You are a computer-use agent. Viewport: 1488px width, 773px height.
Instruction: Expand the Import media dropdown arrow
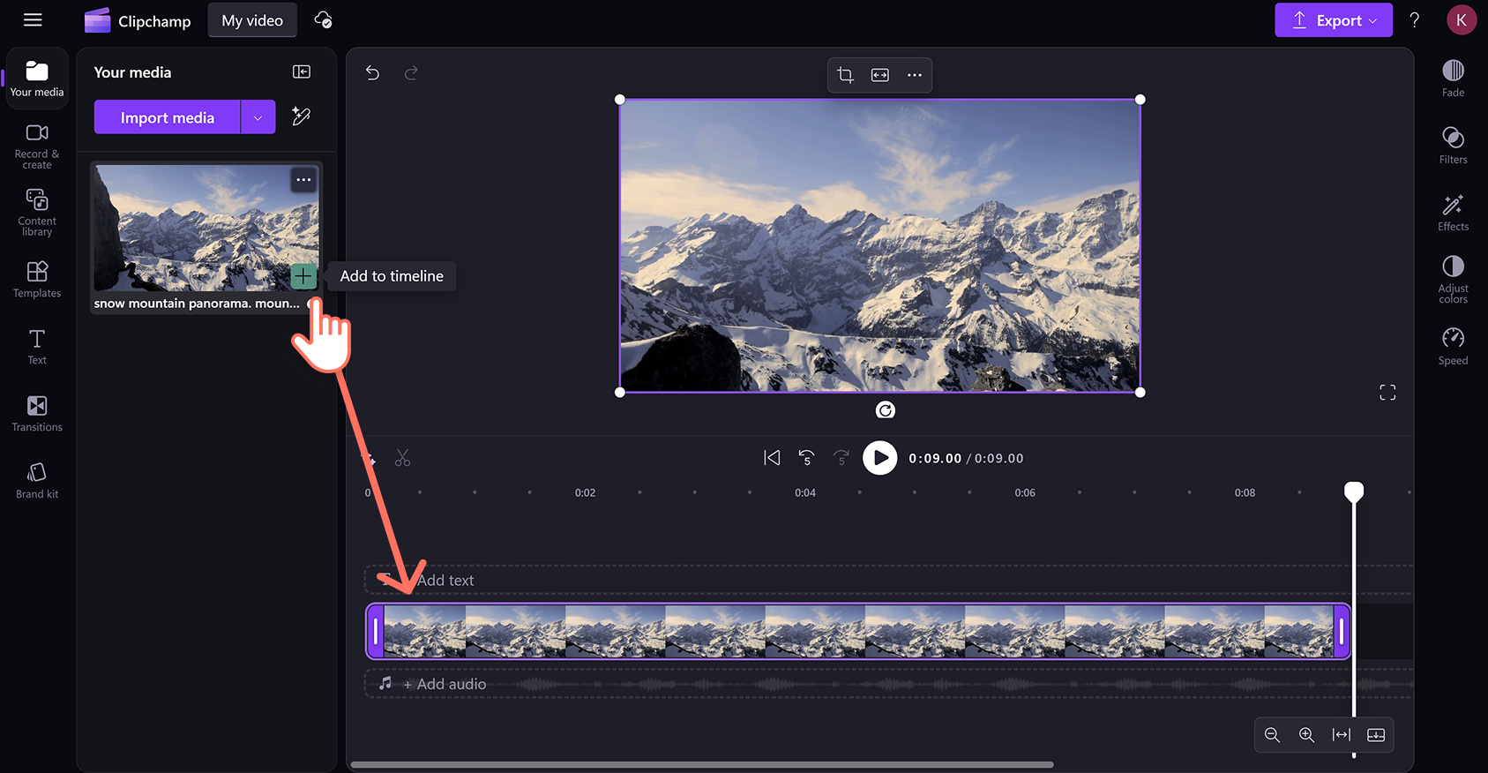click(x=258, y=117)
